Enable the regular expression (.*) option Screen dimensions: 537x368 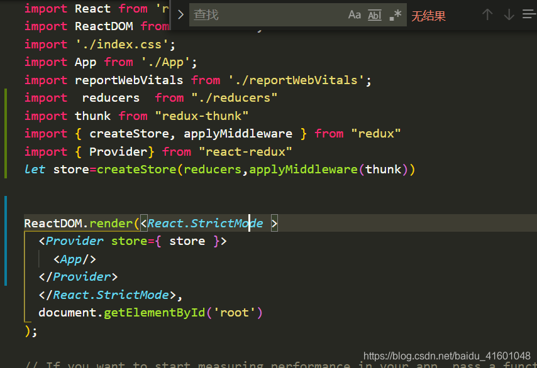click(395, 15)
